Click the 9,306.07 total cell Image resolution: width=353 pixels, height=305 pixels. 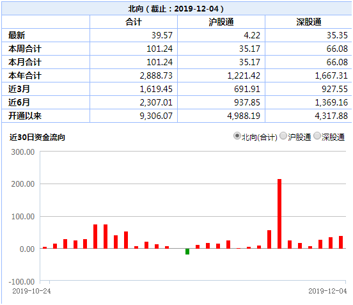pos(156,116)
